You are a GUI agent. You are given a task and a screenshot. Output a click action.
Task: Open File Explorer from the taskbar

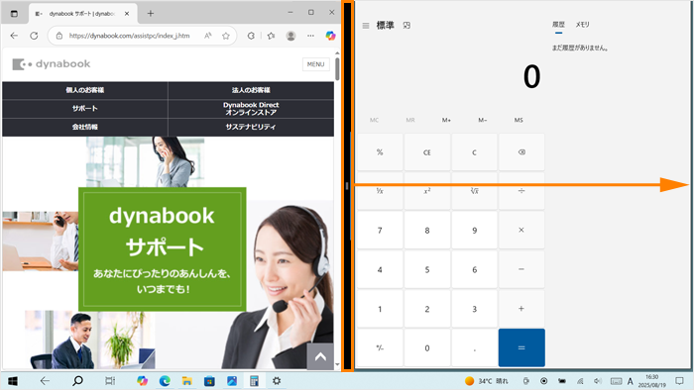186,381
